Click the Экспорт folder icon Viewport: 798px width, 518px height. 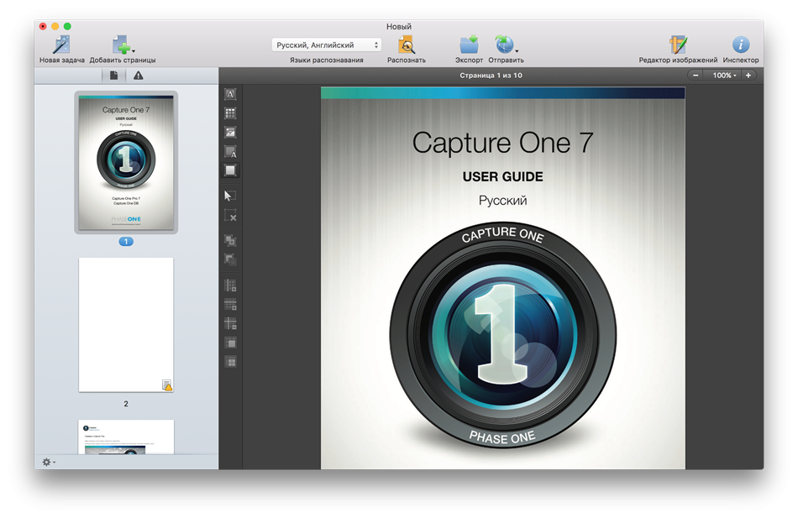[x=469, y=44]
